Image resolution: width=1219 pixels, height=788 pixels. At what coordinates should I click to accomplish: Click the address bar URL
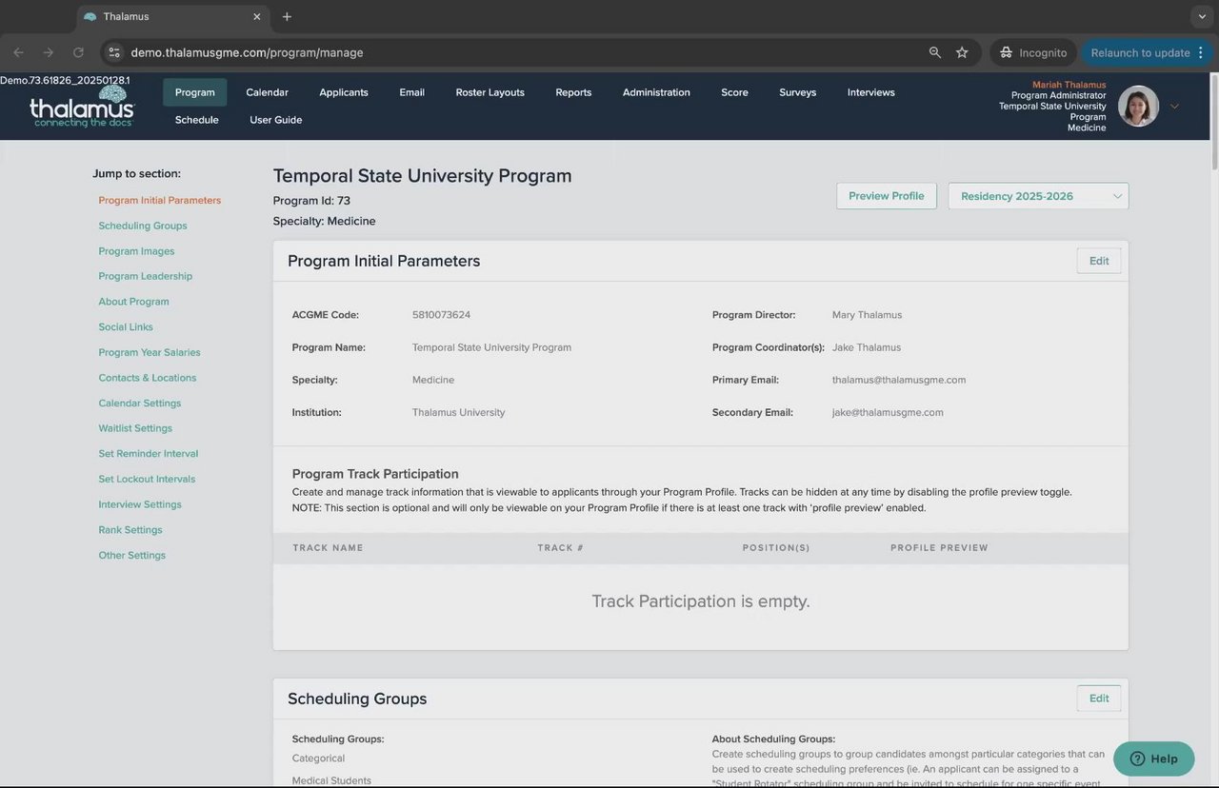[x=247, y=52]
